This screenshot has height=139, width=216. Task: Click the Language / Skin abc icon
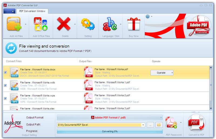(110, 24)
